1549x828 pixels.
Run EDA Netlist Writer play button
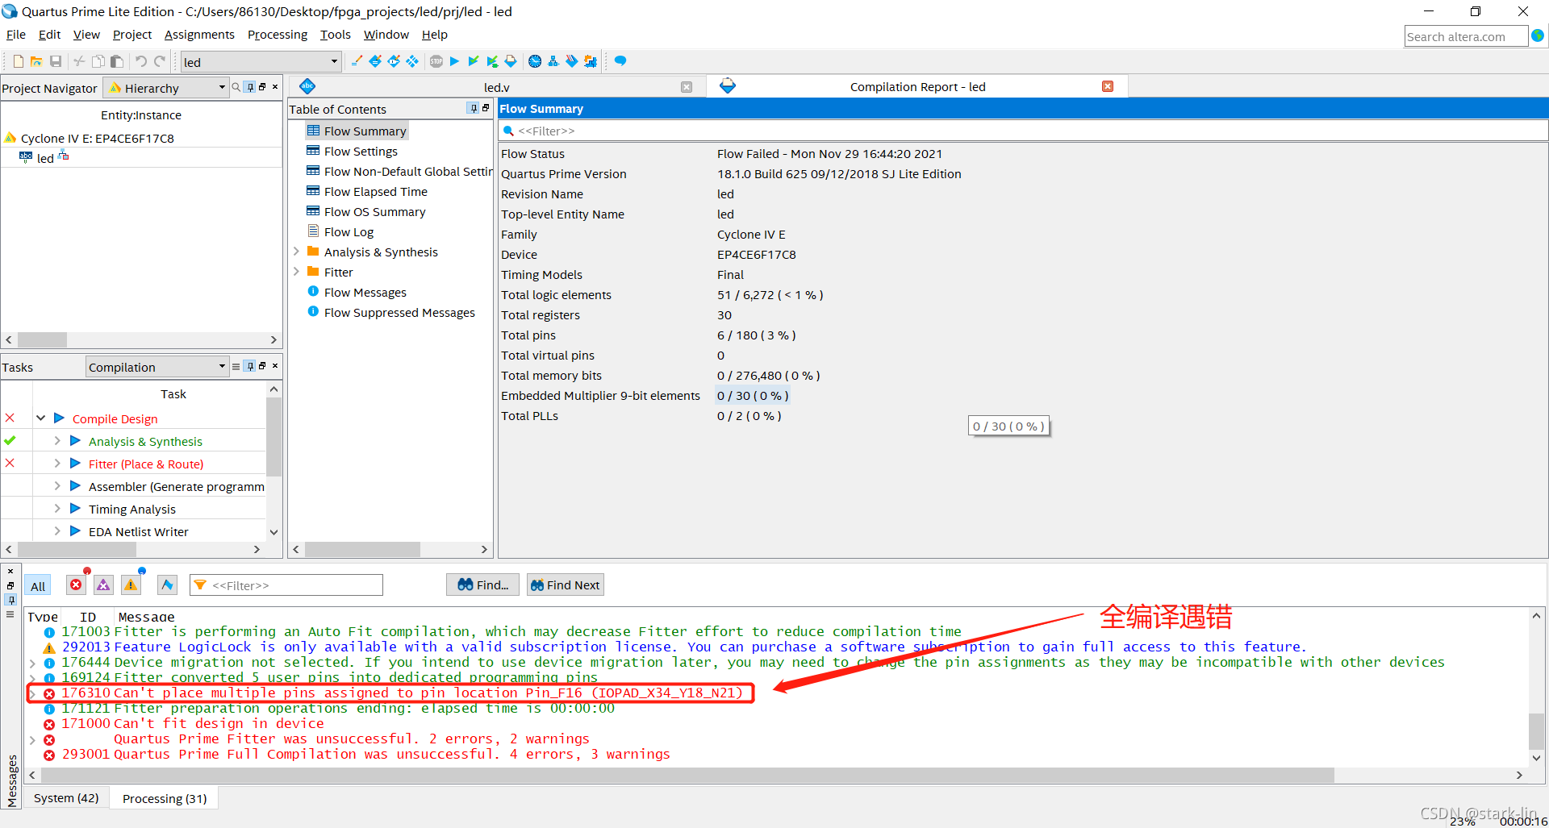[x=75, y=531]
